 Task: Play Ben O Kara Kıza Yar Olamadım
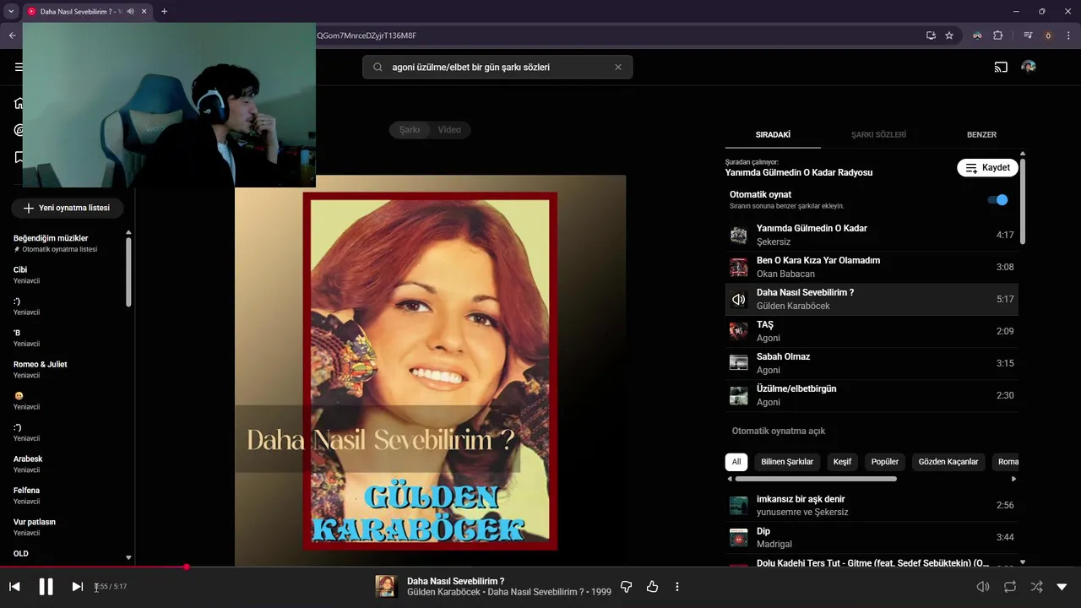[872, 267]
